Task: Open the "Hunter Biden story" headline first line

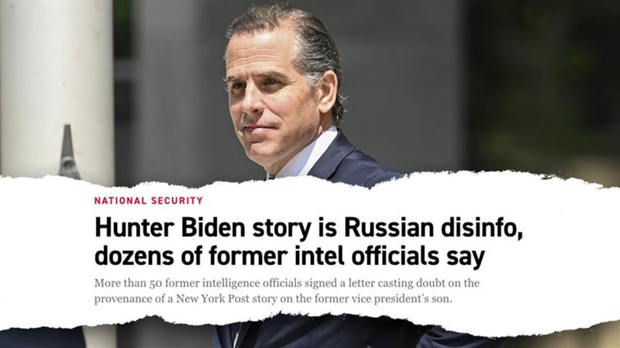Action: coord(308,229)
